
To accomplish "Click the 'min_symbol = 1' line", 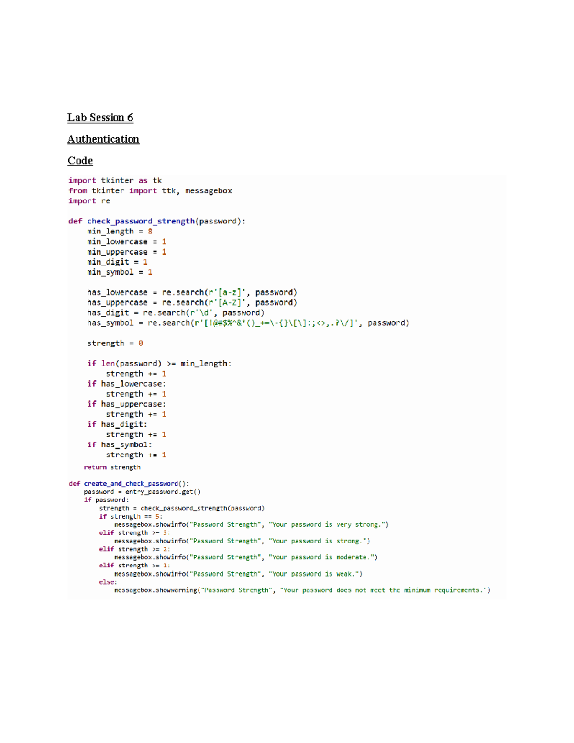I will pyautogui.click(x=120, y=272).
